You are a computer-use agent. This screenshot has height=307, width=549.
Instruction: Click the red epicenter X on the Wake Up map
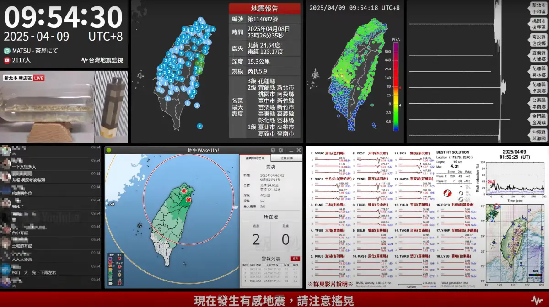(x=188, y=200)
